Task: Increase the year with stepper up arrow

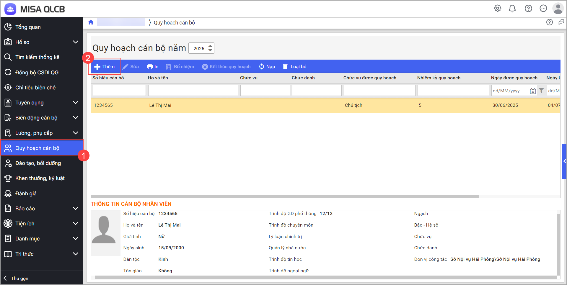Action: tap(210, 46)
